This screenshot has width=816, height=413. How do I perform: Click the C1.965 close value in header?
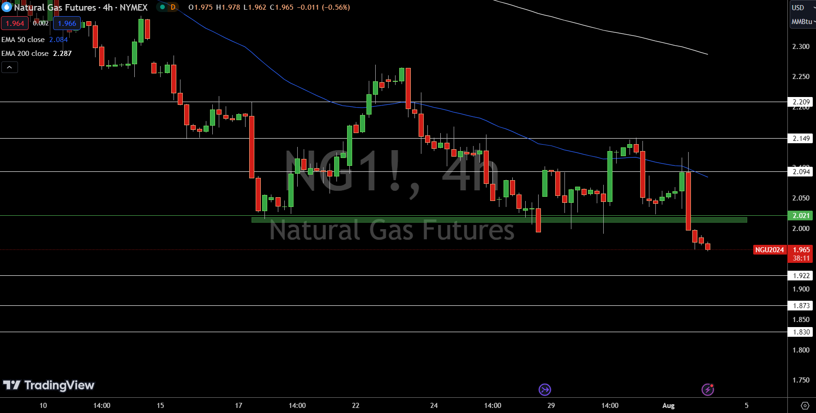coord(282,7)
